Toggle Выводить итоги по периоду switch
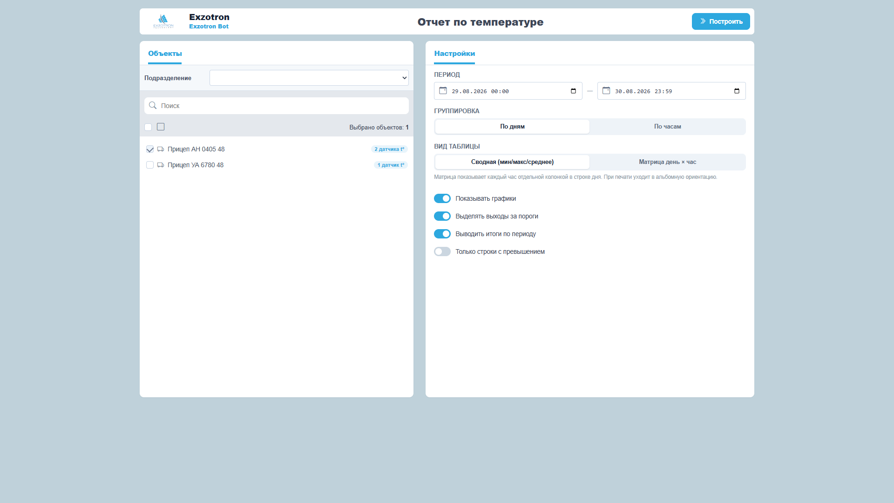 442,234
